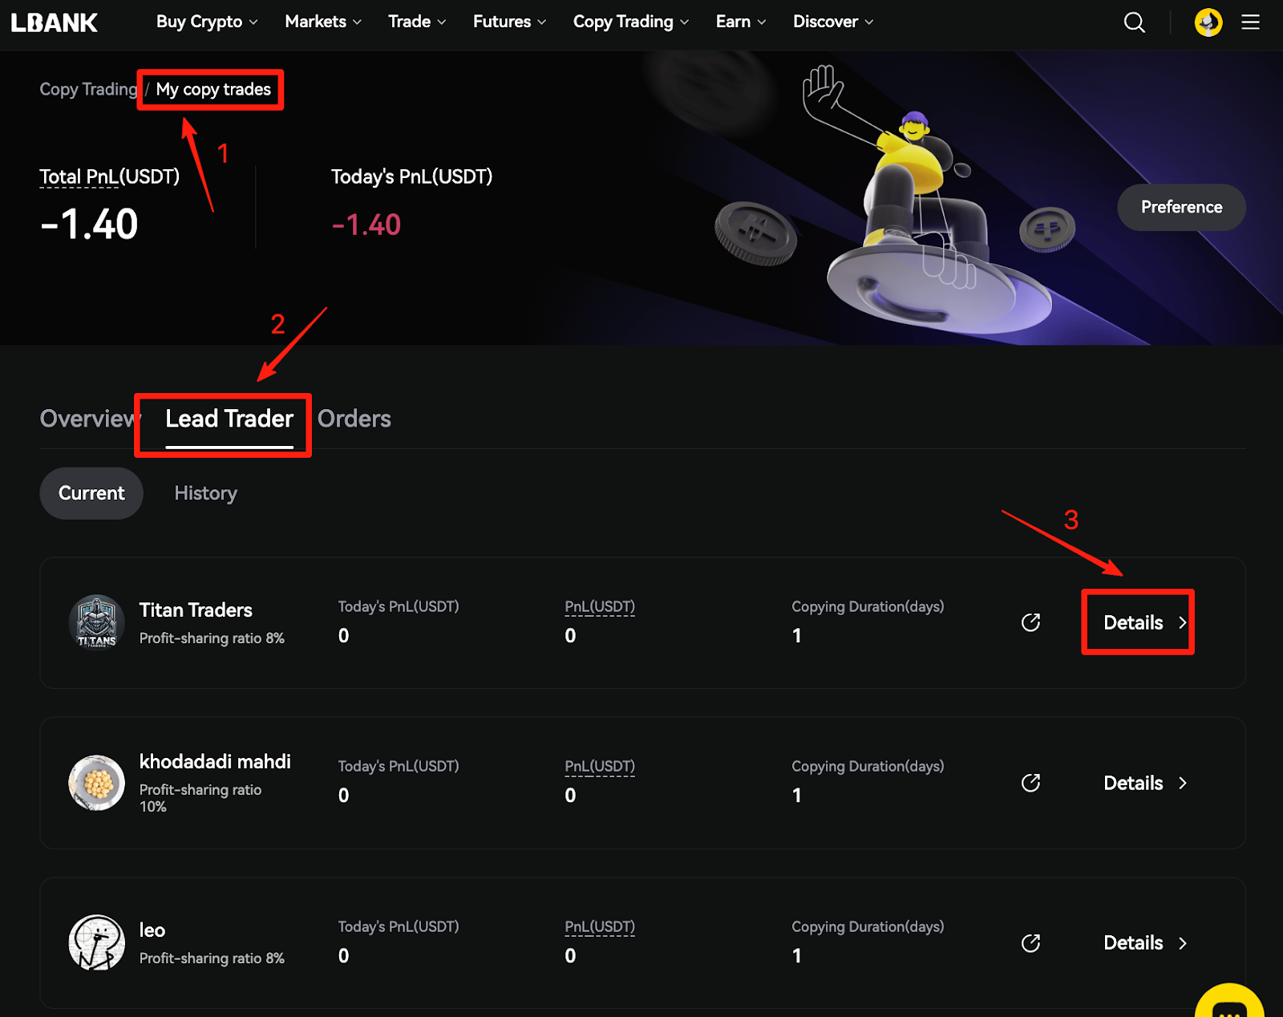Expand the Earn dropdown menu
This screenshot has height=1017, width=1283.
click(740, 22)
